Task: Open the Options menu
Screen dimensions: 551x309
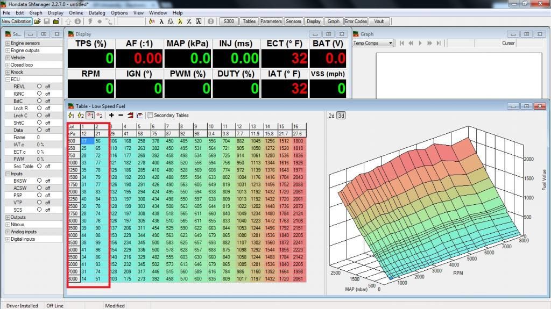Action: (x=119, y=12)
